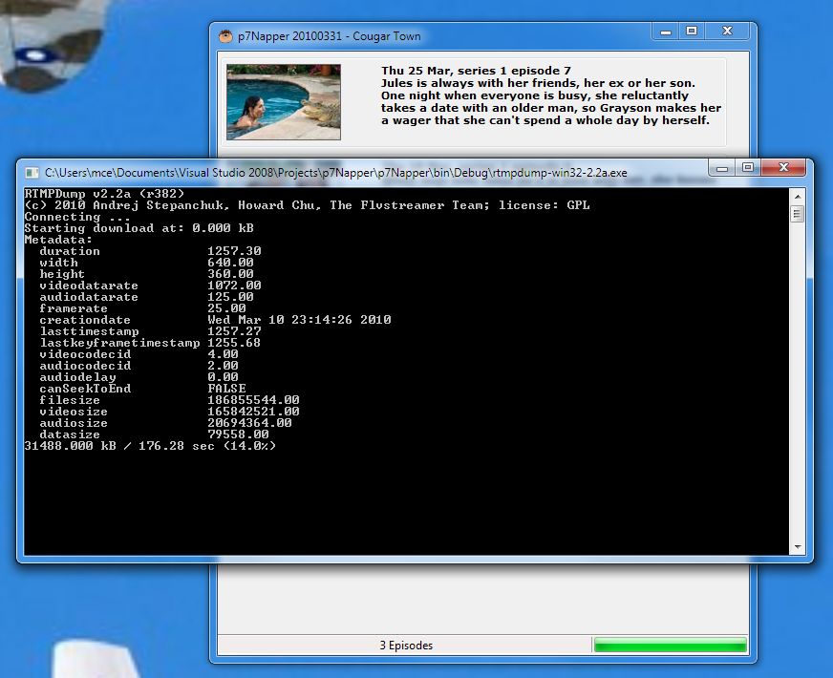This screenshot has height=678, width=833.
Task: Click the console scrollbar up arrow
Action: [798, 197]
